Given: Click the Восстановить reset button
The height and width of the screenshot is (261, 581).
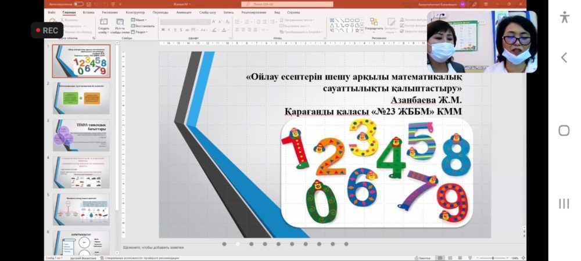Looking at the screenshot, I should pos(143,26).
